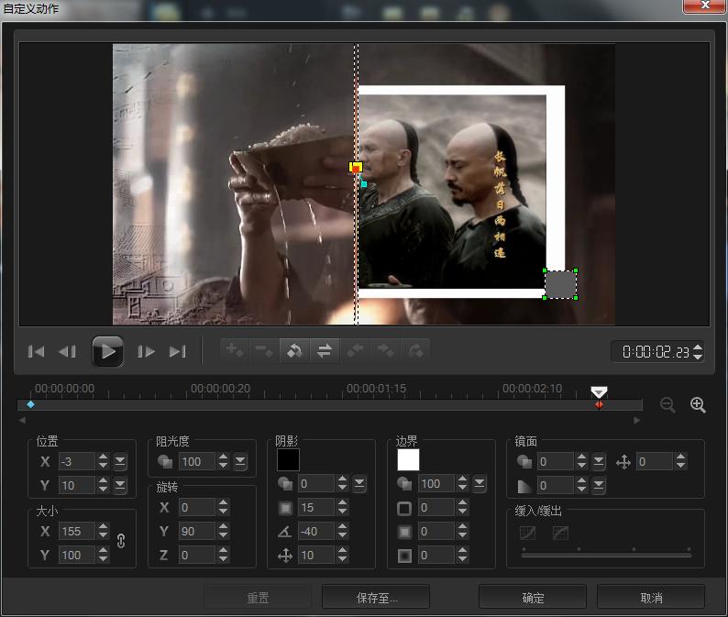Click the mirror distance field
Screen dimensions: 728x617
[655, 461]
